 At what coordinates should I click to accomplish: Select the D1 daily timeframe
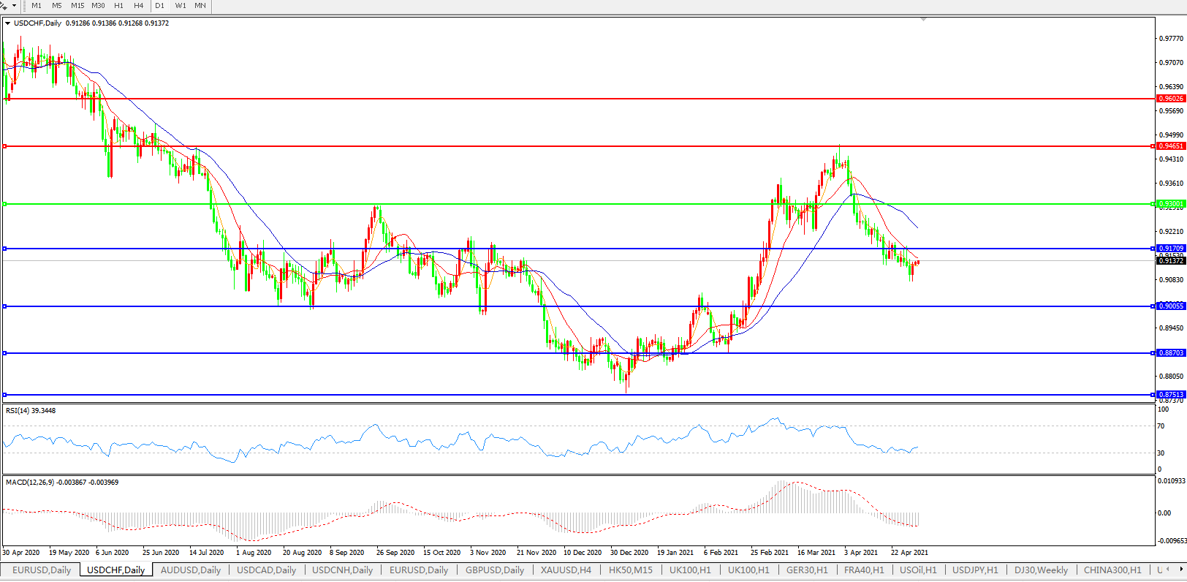(159, 5)
